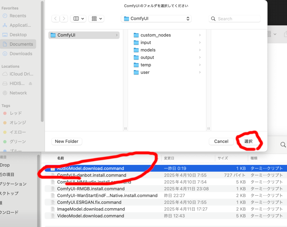The height and width of the screenshot is (227, 287).
Task: Select the custom_nodes folder
Action: 156,35
